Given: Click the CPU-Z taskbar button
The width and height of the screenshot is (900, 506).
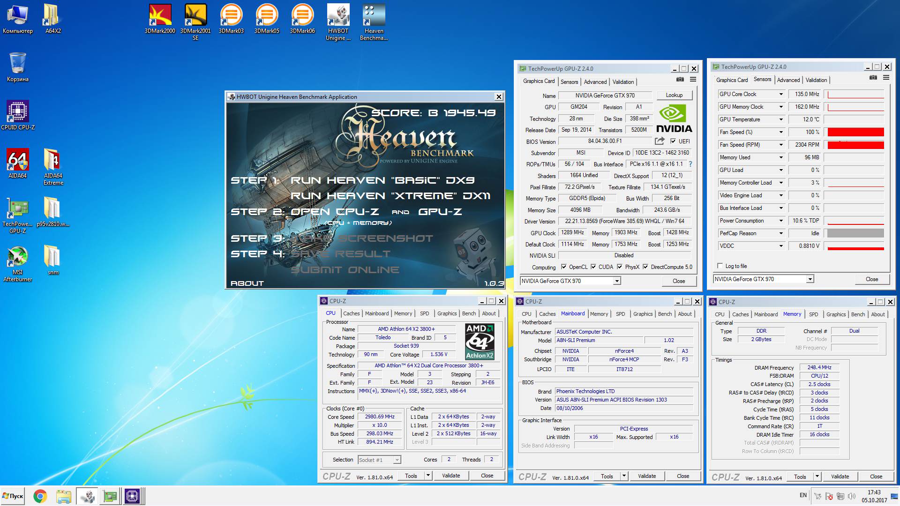Looking at the screenshot, I should [x=132, y=496].
